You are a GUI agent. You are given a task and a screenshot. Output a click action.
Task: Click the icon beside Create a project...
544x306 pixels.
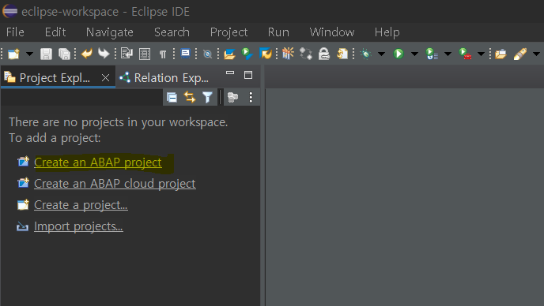[x=23, y=204]
